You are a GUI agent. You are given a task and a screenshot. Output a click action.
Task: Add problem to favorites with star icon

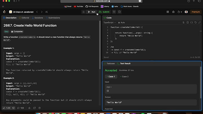click(x=29, y=108)
